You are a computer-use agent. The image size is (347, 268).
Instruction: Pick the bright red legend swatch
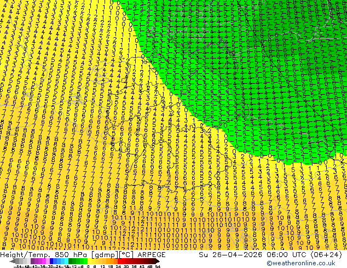(x=119, y=261)
